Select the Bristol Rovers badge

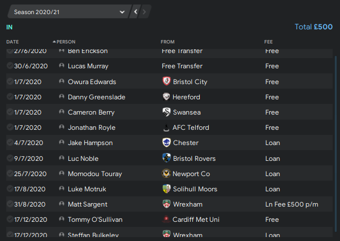(166, 158)
